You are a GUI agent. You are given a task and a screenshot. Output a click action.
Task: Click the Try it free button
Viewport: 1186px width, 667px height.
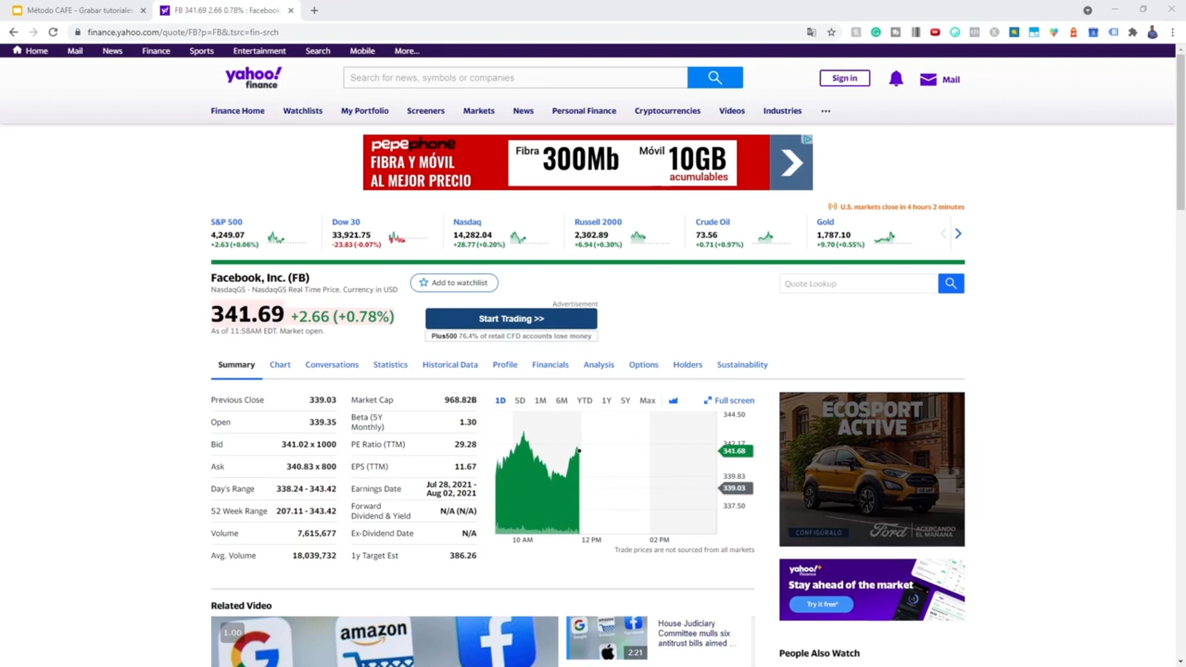click(x=822, y=604)
